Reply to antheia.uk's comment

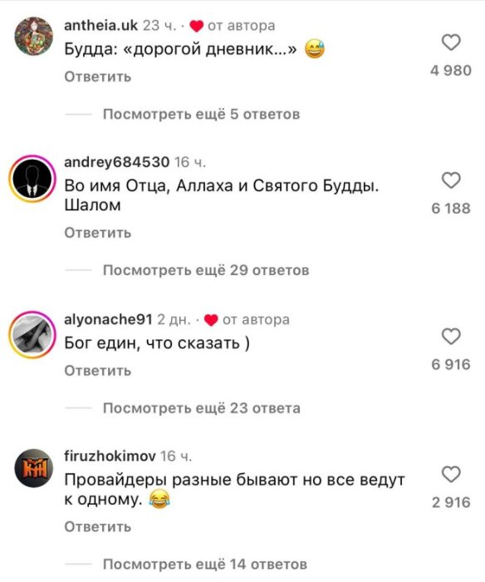click(98, 76)
